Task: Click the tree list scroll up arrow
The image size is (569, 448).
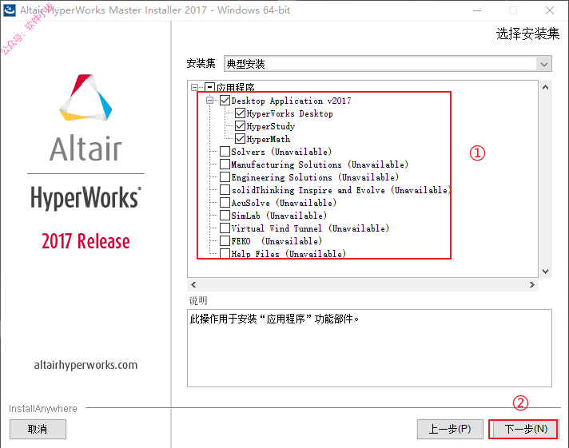Action: pyautogui.click(x=545, y=87)
